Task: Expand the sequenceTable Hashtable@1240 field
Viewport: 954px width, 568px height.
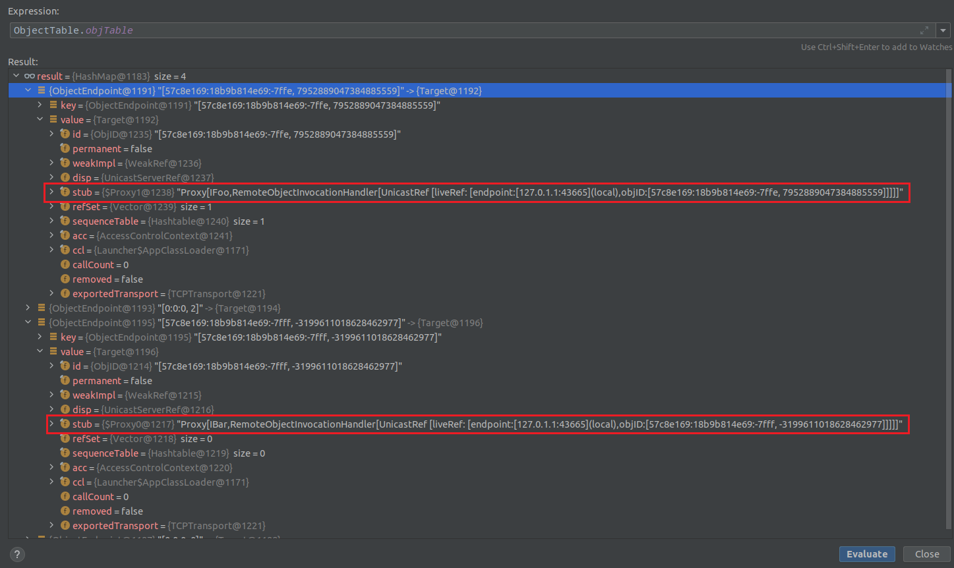Action: [x=51, y=221]
